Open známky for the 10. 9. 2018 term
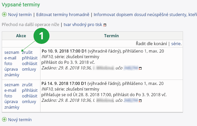Screen dimensions: 197x126 [12, 75]
